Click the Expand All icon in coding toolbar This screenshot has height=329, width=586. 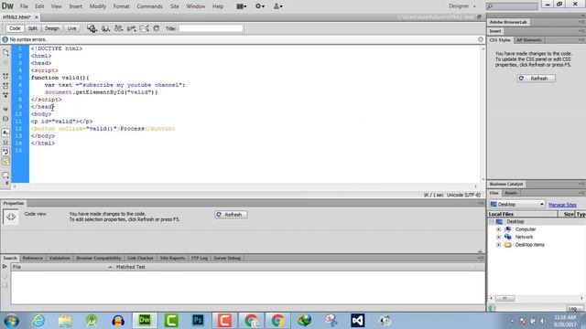point(5,95)
